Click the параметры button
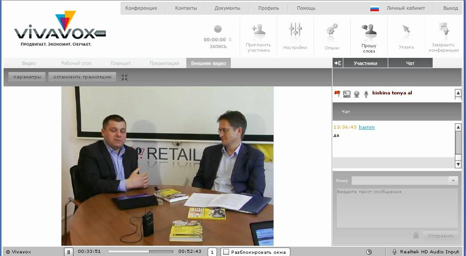Image resolution: width=466 pixels, height=256 pixels. [27, 77]
